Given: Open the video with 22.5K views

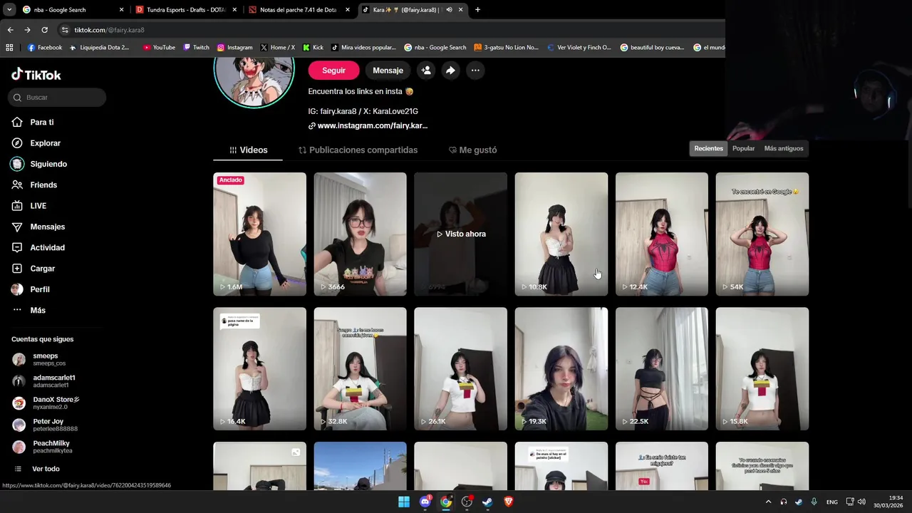Looking at the screenshot, I should [x=662, y=369].
